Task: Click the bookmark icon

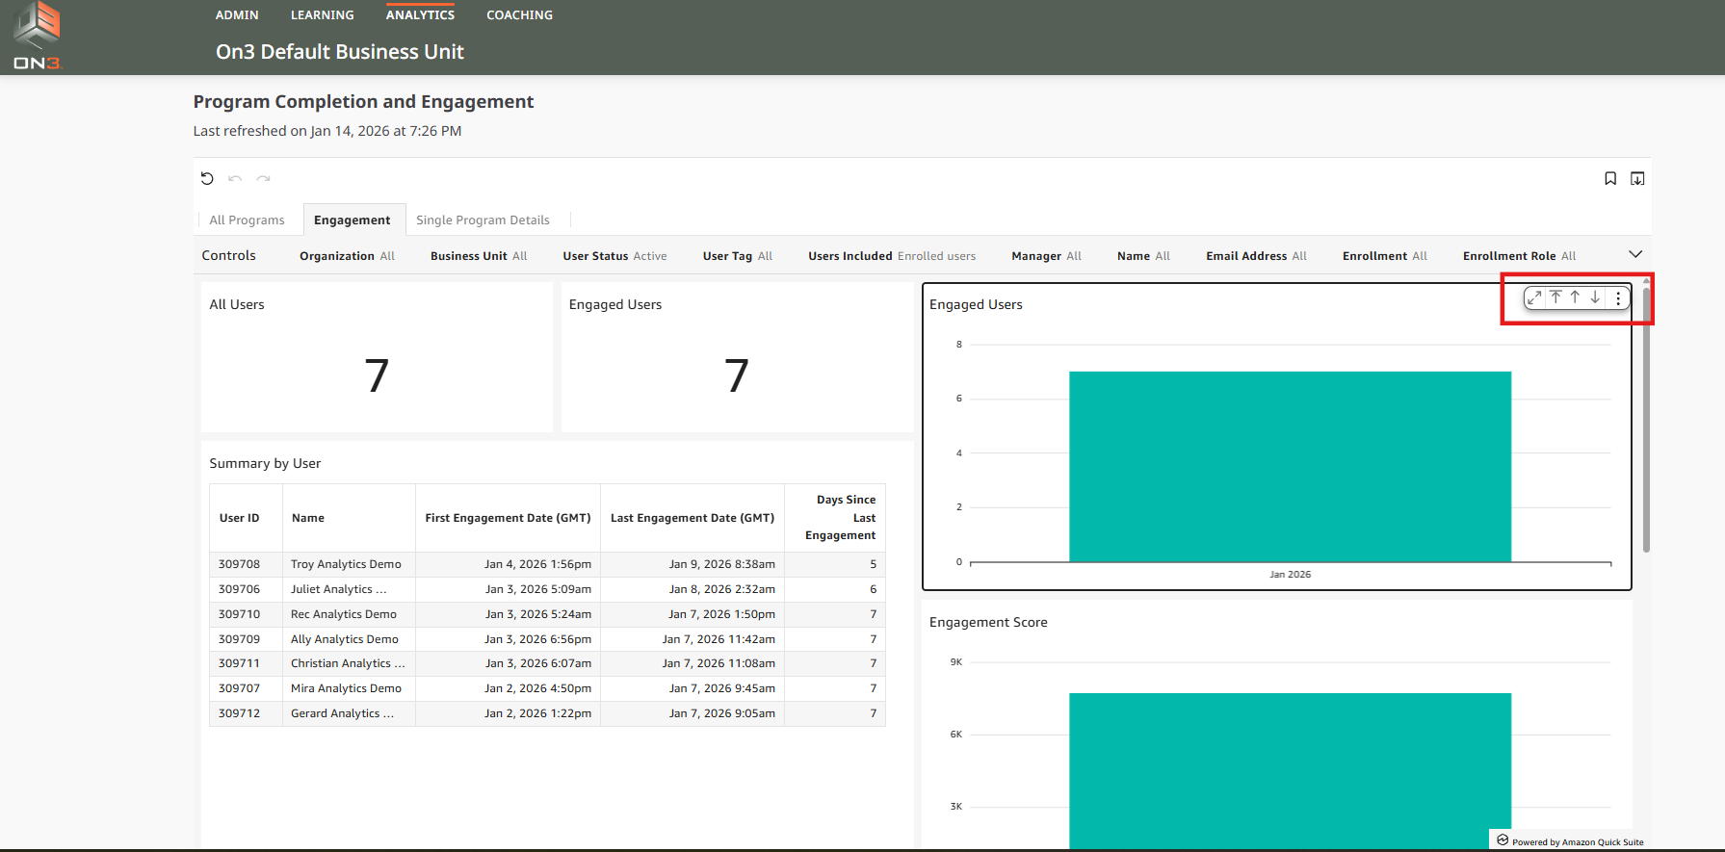Action: (x=1609, y=178)
